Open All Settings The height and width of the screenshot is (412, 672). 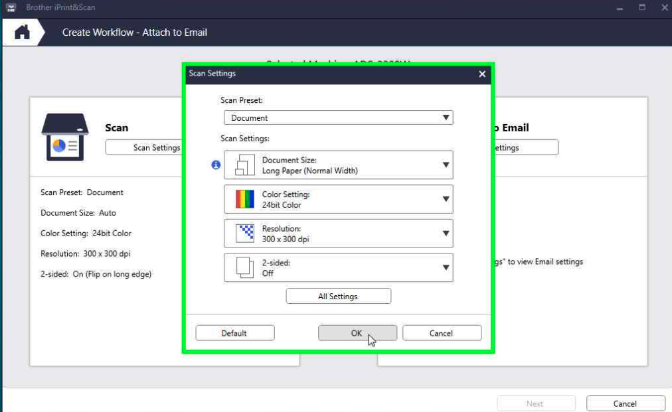coord(338,297)
